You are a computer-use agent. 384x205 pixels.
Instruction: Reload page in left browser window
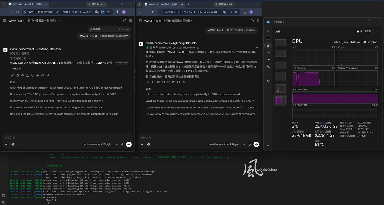point(17,12)
